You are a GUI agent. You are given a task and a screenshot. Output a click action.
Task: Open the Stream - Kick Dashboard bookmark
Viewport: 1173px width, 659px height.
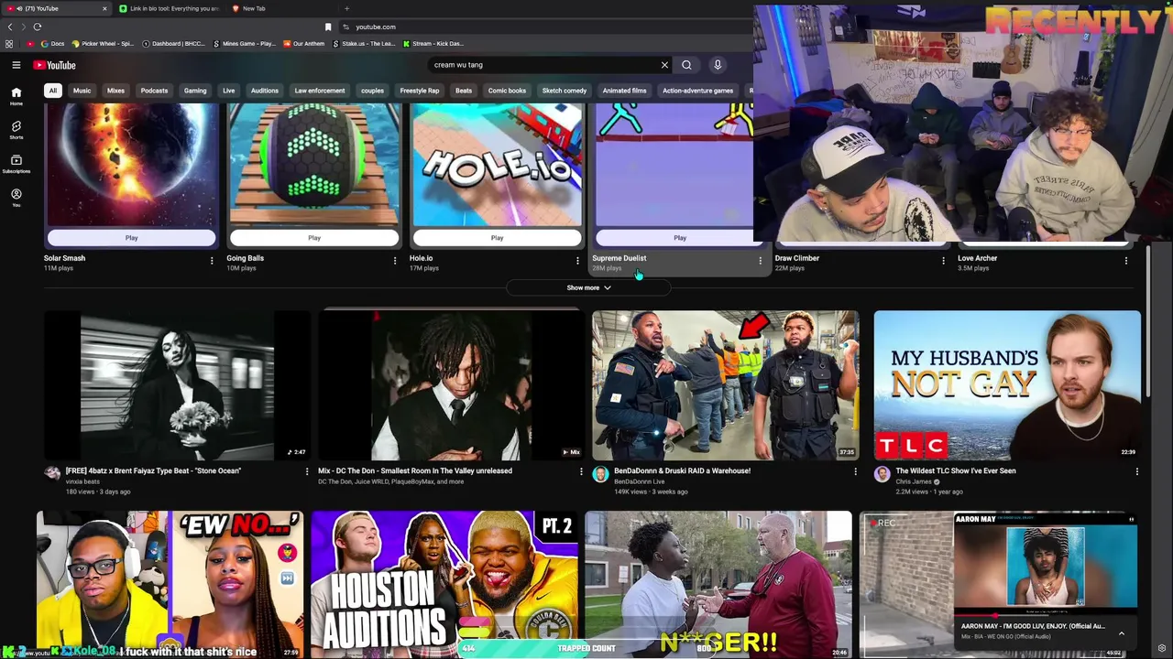pos(433,43)
